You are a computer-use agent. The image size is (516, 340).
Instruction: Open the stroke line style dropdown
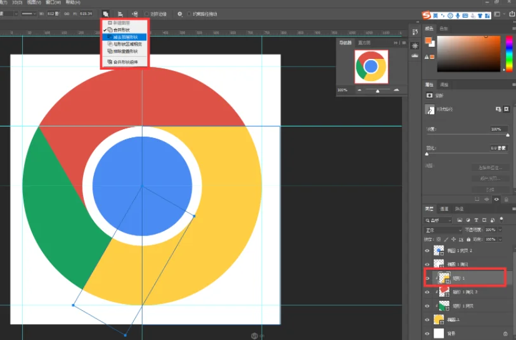(29, 14)
